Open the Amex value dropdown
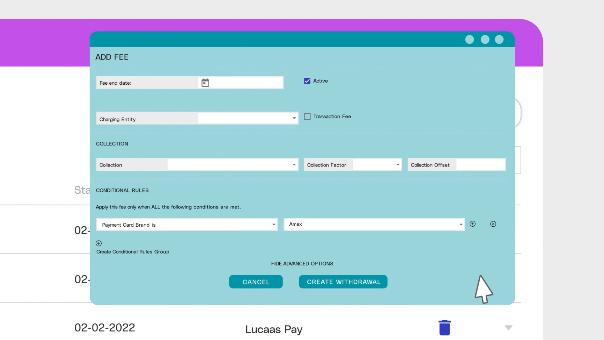The height and width of the screenshot is (340, 604). coord(374,224)
